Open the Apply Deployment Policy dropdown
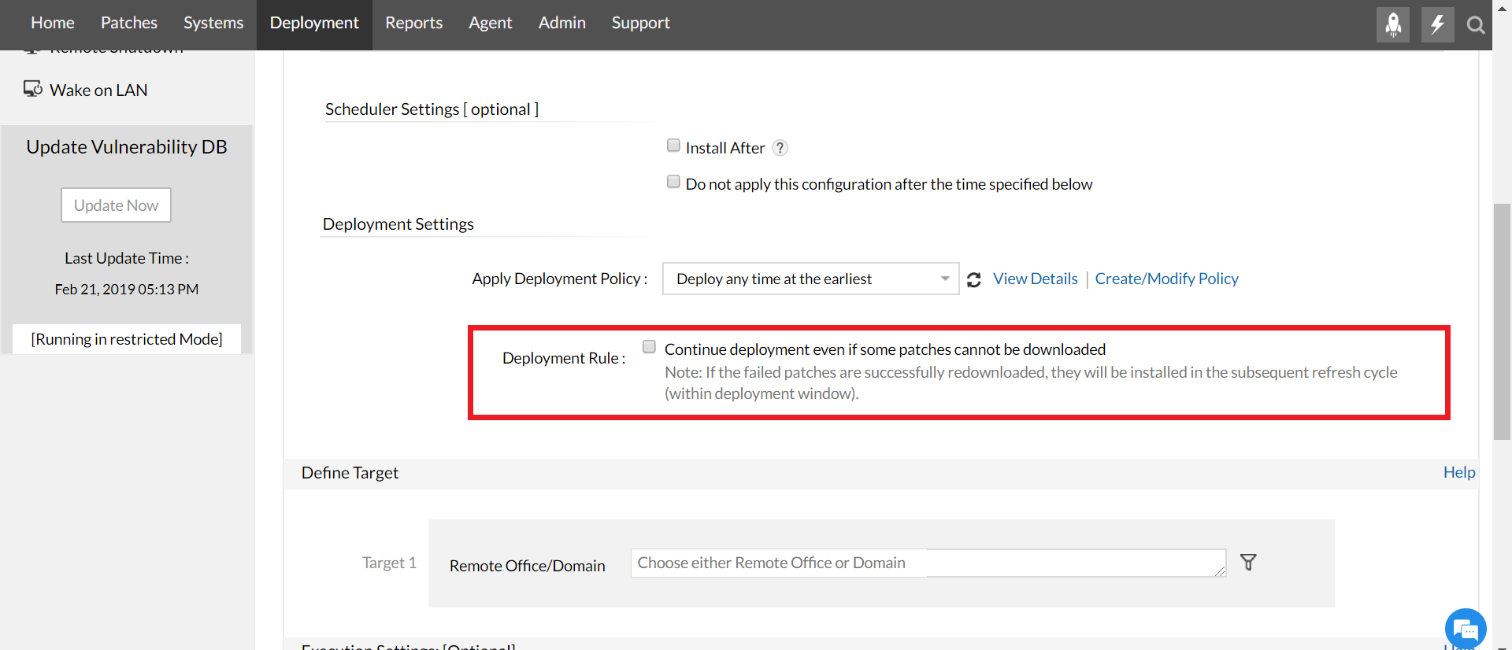 810,279
